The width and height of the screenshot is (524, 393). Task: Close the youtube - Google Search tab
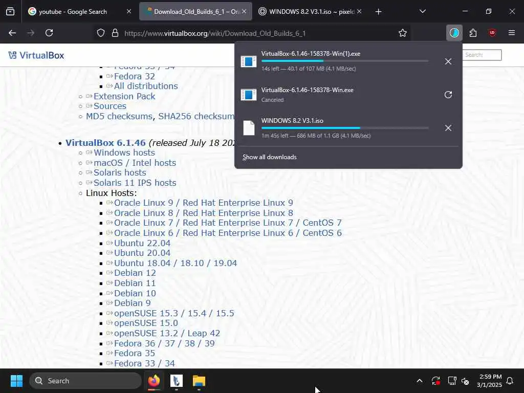pyautogui.click(x=129, y=12)
